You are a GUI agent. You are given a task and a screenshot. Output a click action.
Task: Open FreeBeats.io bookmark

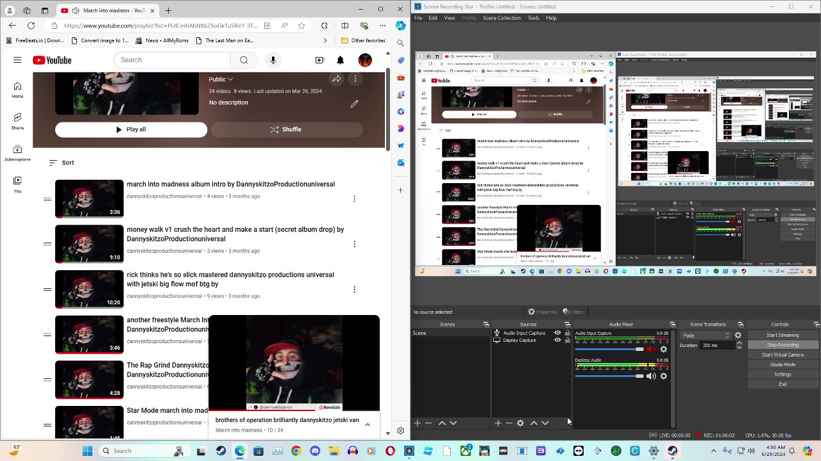click(35, 40)
